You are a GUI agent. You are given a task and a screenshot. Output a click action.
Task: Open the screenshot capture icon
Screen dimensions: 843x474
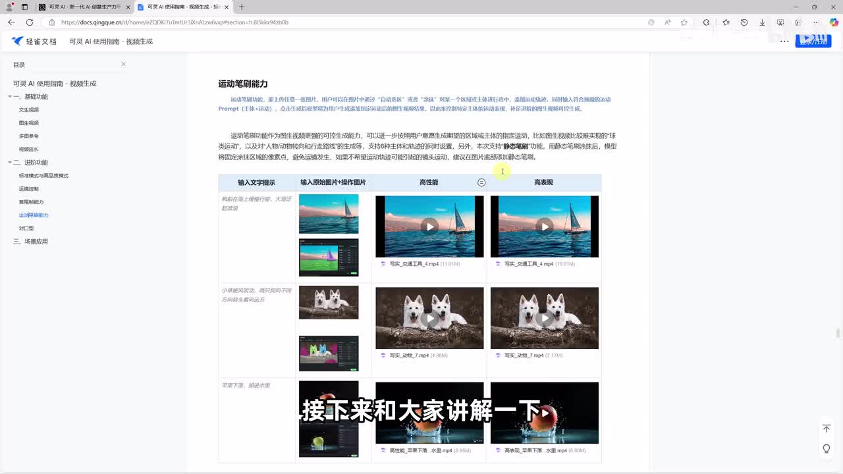pyautogui.click(x=780, y=22)
